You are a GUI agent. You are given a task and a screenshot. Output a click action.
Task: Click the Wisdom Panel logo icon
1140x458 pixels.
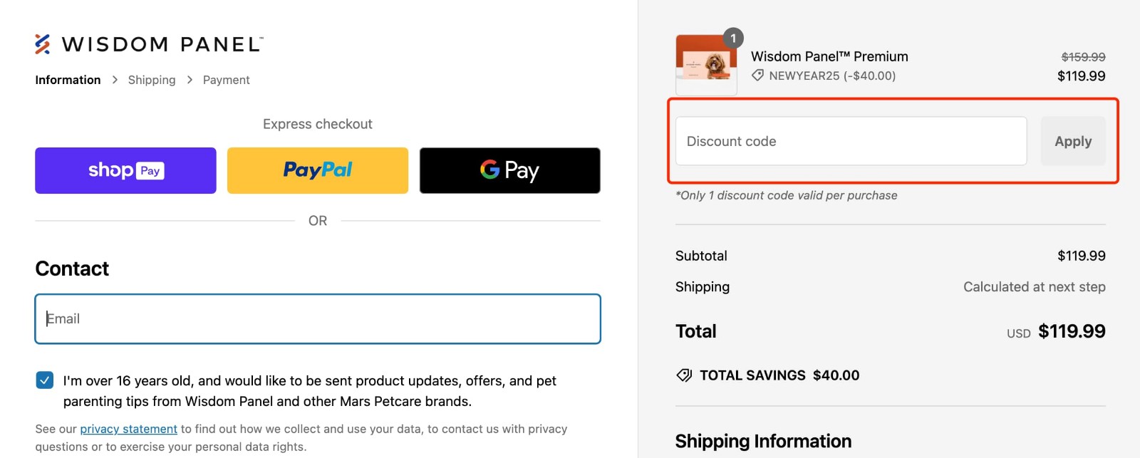coord(42,43)
